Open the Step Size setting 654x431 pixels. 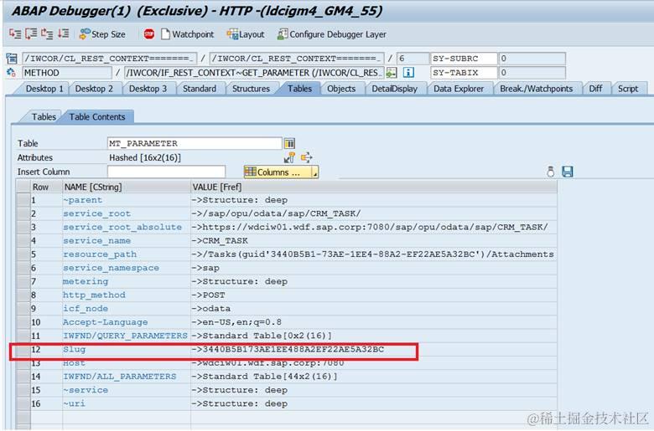pyautogui.click(x=102, y=34)
